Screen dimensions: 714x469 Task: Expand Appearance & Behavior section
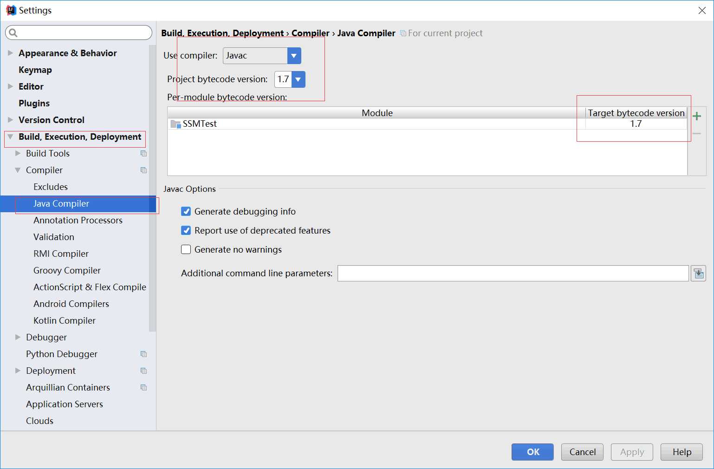(x=10, y=53)
